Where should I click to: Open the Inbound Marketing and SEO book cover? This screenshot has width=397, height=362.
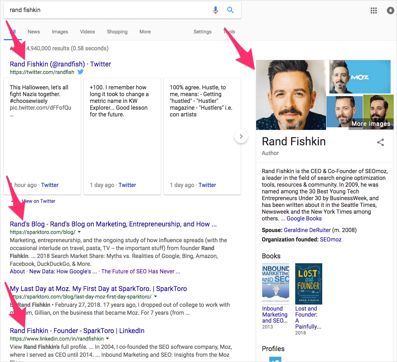[275, 284]
